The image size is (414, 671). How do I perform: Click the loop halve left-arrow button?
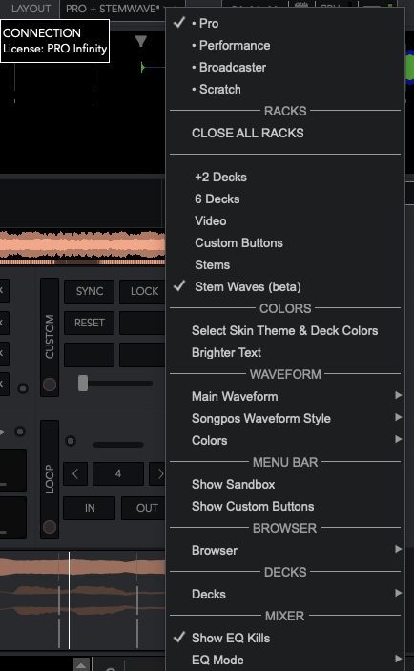click(75, 473)
